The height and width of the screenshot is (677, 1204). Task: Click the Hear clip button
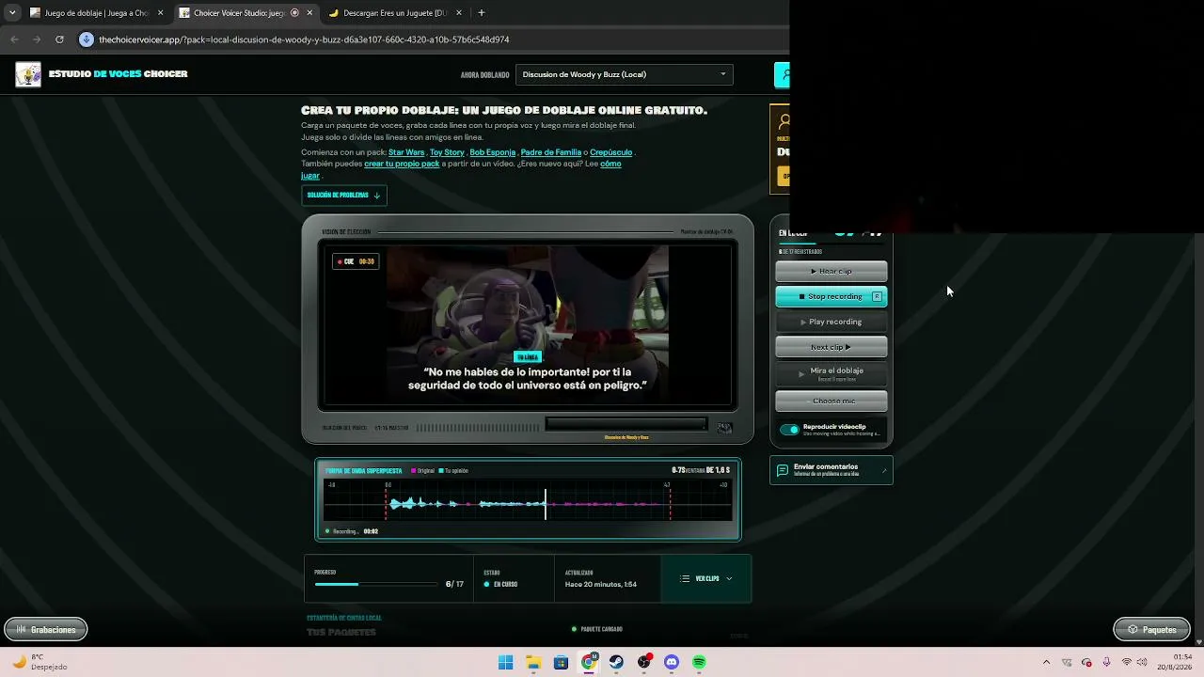pos(832,272)
